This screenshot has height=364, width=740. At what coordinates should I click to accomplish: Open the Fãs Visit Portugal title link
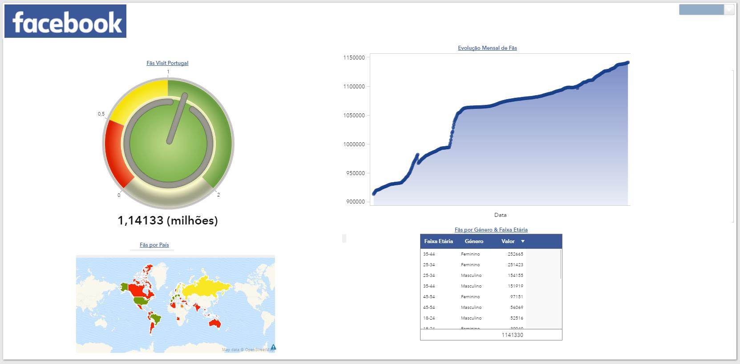click(x=167, y=63)
